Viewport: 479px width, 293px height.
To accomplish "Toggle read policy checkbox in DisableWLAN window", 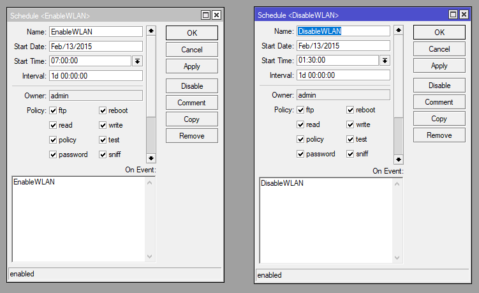I will (x=300, y=124).
